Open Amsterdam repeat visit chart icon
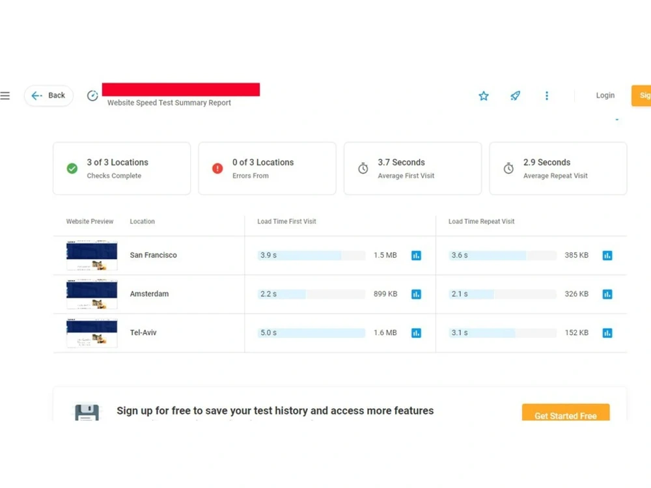Viewport: 651px width, 488px height. point(607,294)
